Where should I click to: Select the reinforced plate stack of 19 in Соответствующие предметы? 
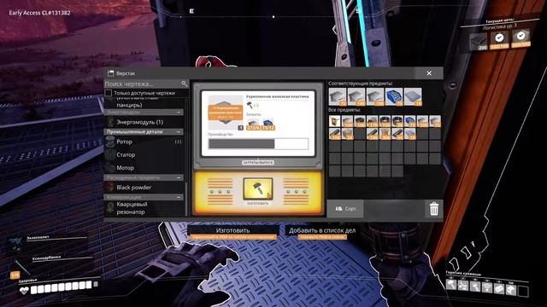click(x=413, y=96)
